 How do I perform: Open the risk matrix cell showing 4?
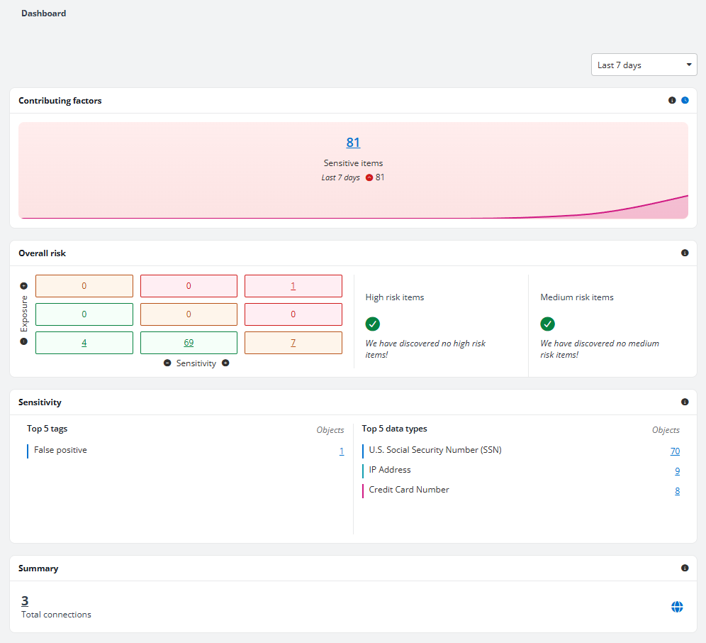click(x=84, y=343)
